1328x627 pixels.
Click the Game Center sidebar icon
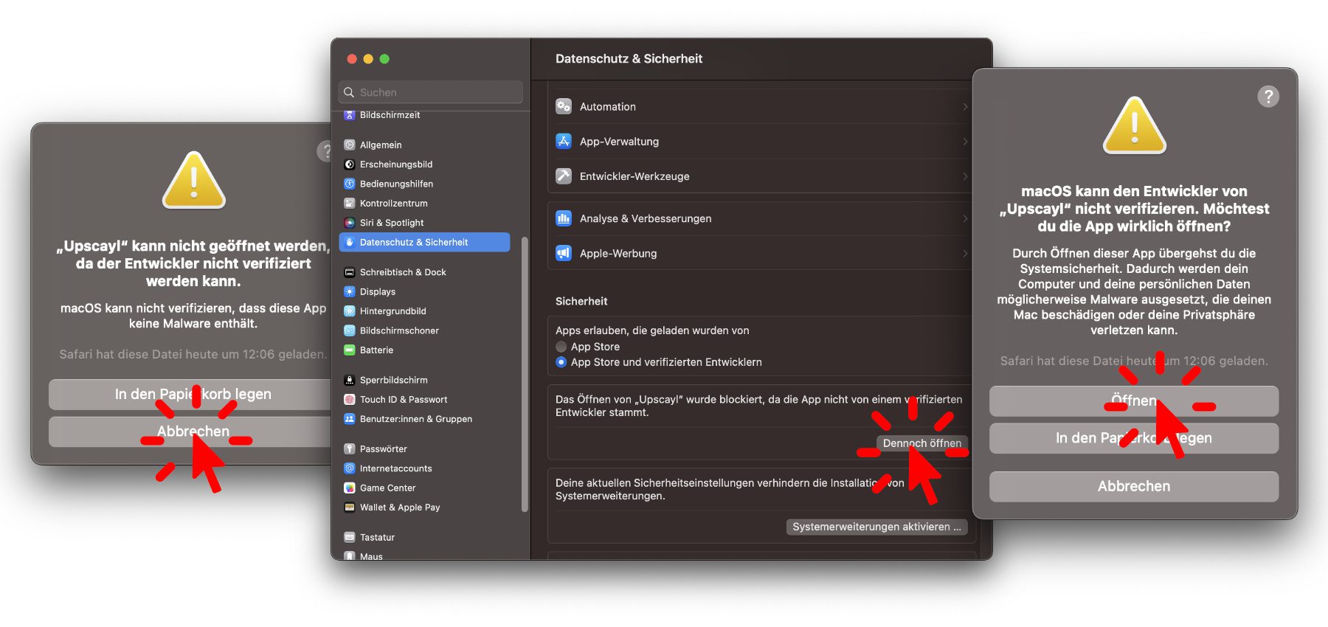(350, 488)
